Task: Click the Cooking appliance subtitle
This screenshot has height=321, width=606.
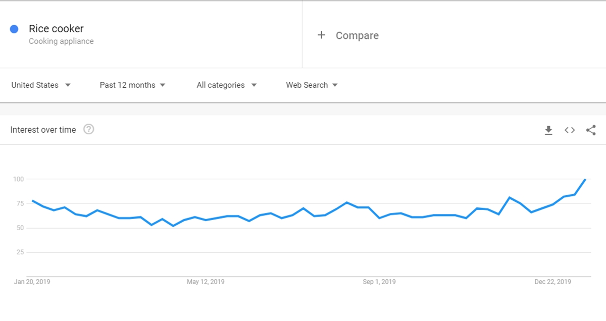Action: pos(61,41)
